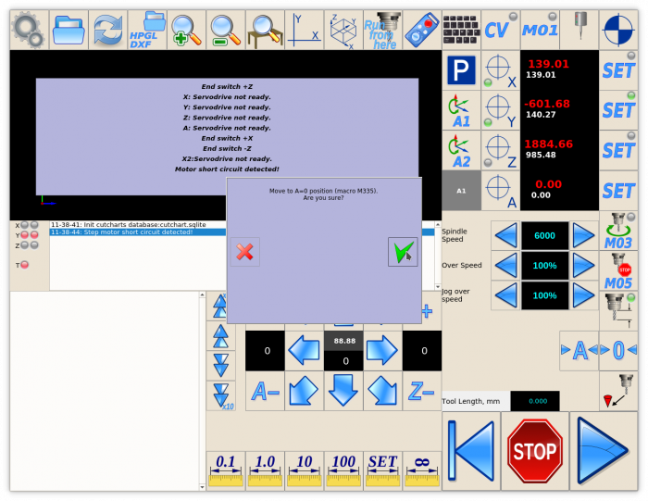Viewport: 648px width, 501px height.
Task: Select the A1 coordinate system toggle
Action: tap(460, 110)
